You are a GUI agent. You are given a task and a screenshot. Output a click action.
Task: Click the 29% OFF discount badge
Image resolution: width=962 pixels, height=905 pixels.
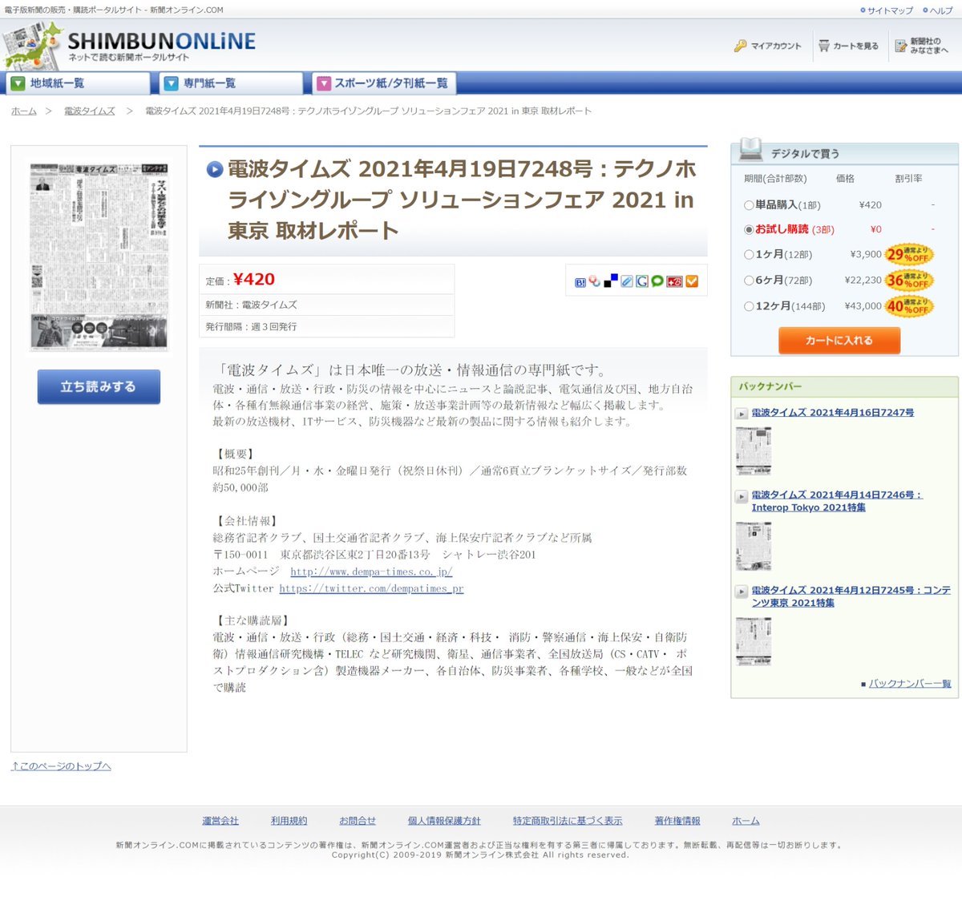pos(909,255)
